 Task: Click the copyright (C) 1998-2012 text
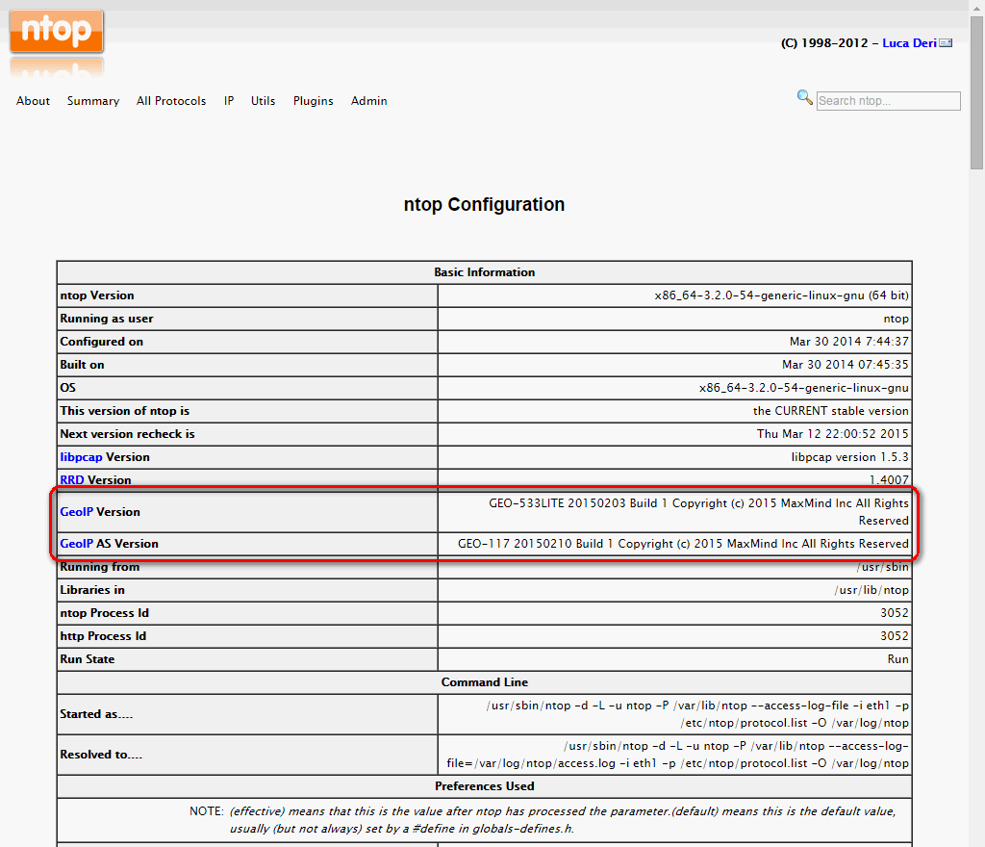click(x=824, y=42)
